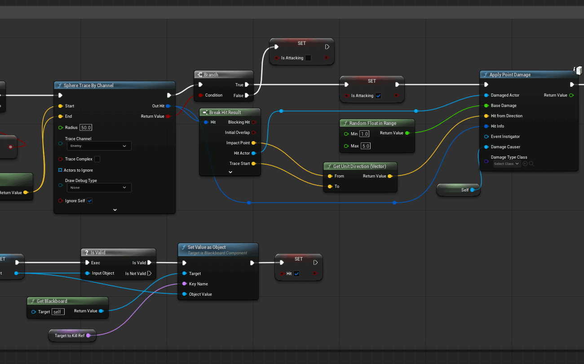
Task: Click Sphere Trace Start input pin
Action: 60,106
